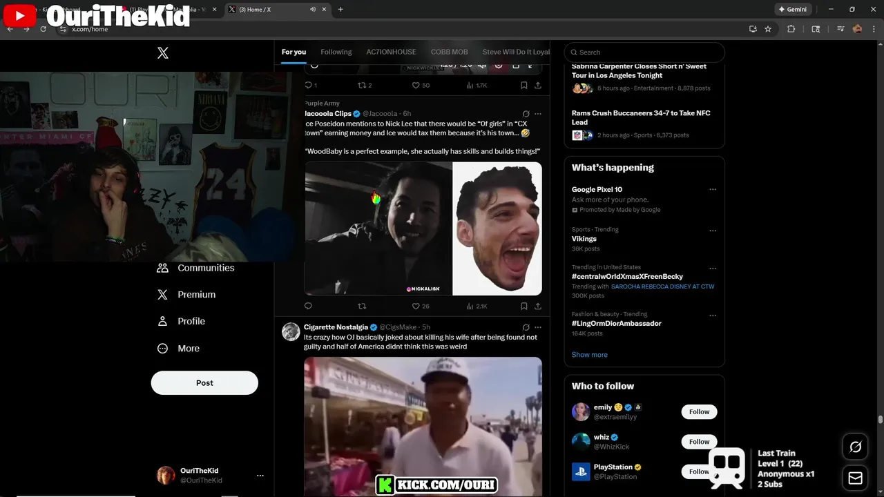Open more options on Cigarette Nostalgia tweet

coord(538,327)
